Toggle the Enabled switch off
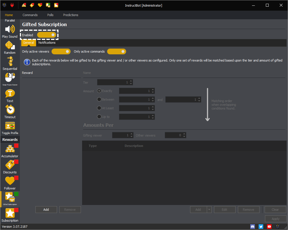Viewport: 288px width, 230px height. pyautogui.click(x=47, y=35)
